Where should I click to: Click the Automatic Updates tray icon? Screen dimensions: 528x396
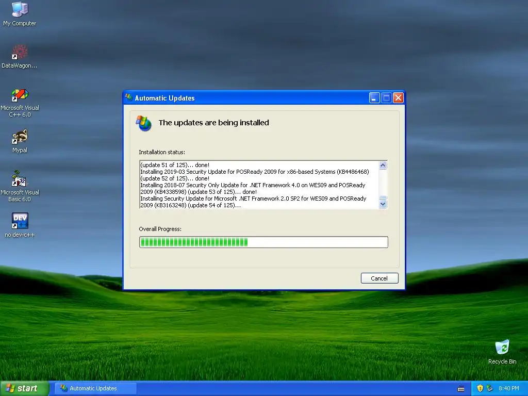(x=489, y=388)
